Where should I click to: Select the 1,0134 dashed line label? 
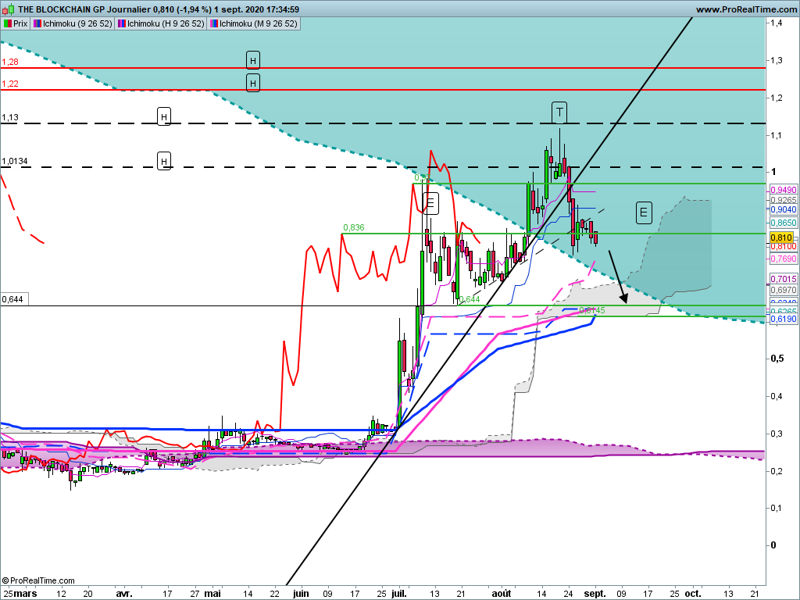15,162
